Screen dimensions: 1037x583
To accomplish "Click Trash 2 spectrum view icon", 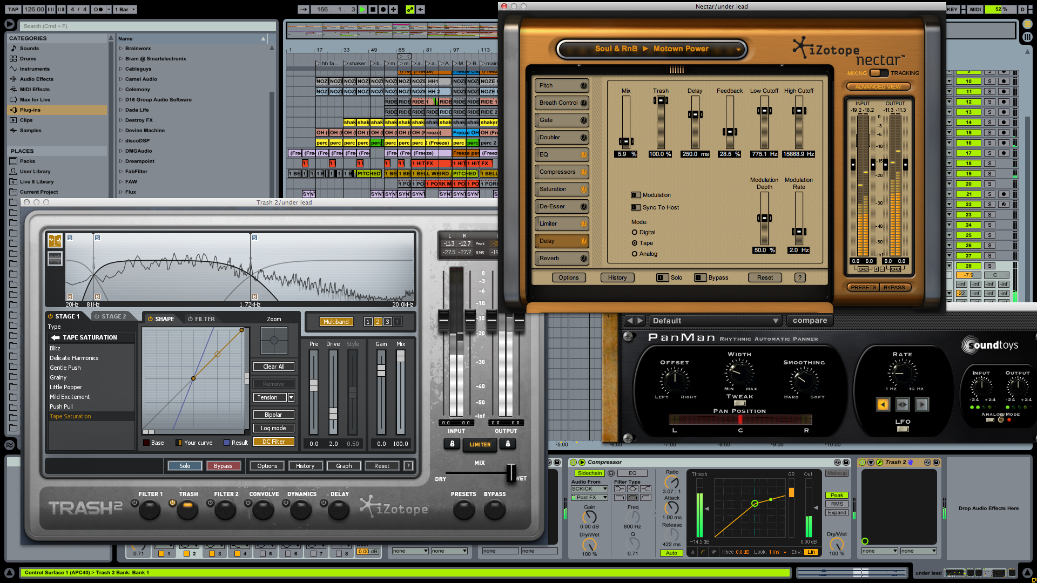I will click(x=55, y=241).
